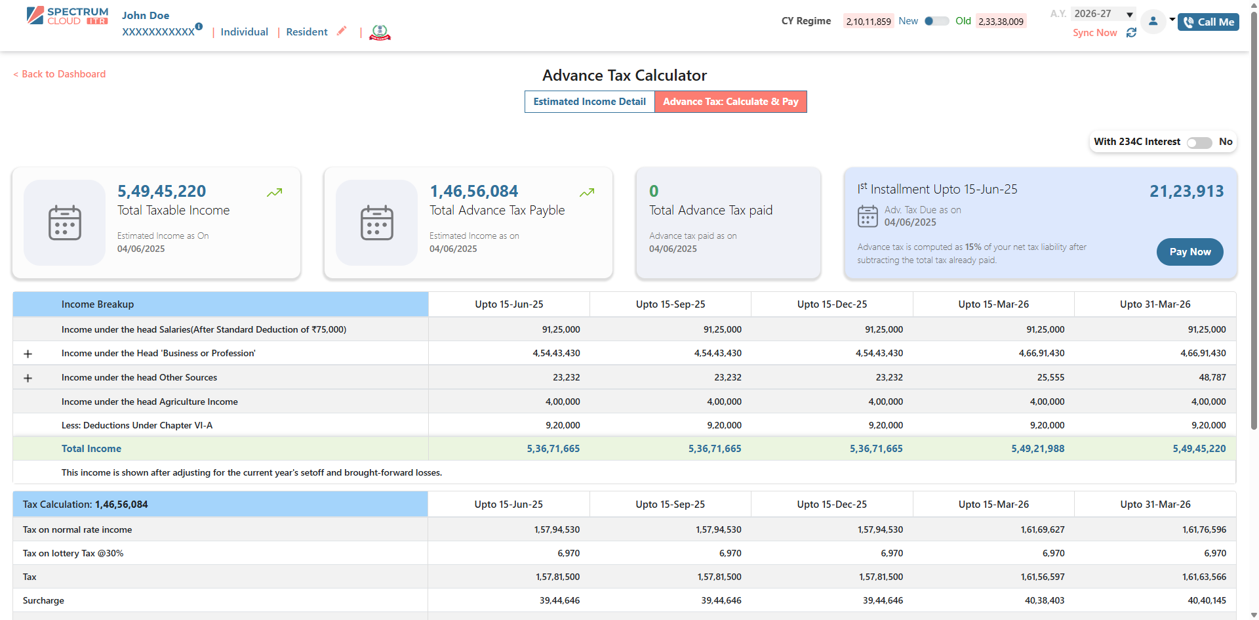Viewport: 1259px width, 620px height.
Task: Expand Income under the head Other Sources
Action: click(x=28, y=377)
